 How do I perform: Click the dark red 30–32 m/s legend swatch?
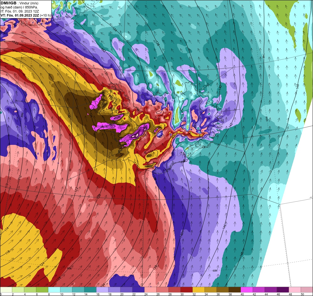(x=187, y=290)
